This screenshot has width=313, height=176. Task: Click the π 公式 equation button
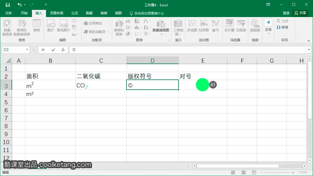(284, 21)
